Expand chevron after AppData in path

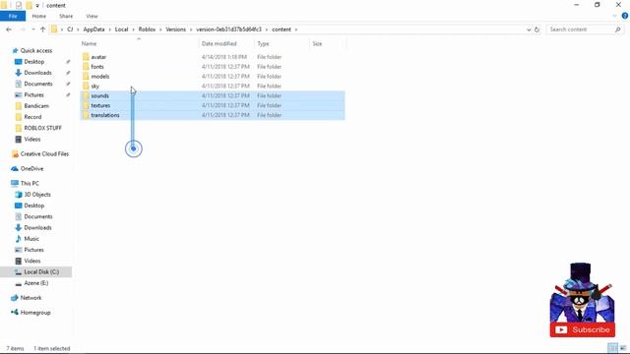coord(109,29)
